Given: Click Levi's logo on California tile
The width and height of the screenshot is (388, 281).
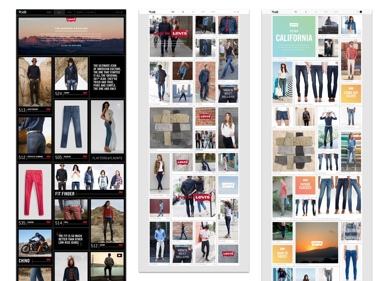Looking at the screenshot, I should (294, 25).
